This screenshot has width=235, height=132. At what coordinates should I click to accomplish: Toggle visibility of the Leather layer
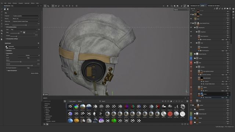pyautogui.click(x=191, y=105)
